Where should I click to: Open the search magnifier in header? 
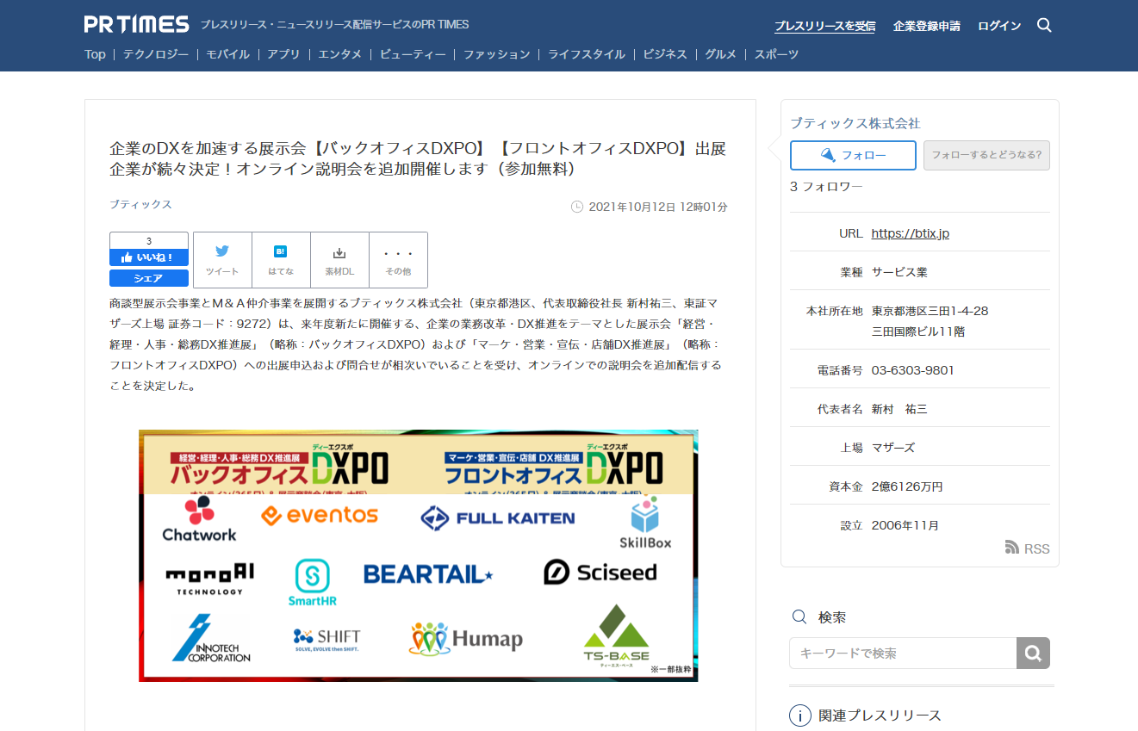click(1044, 25)
